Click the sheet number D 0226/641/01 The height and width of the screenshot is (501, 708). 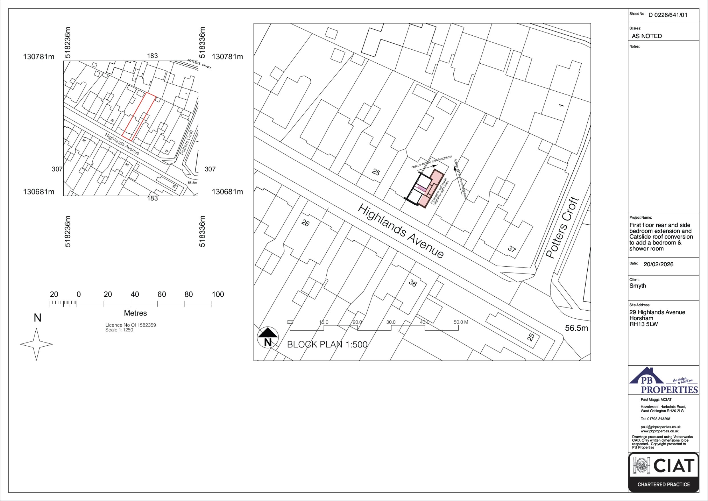668,15
